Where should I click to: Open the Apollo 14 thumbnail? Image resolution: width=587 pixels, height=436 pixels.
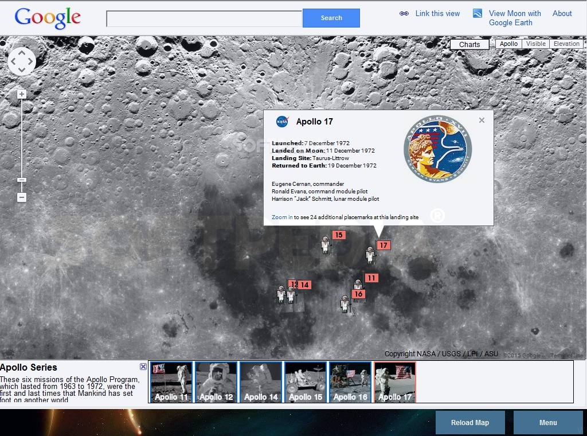tap(261, 382)
